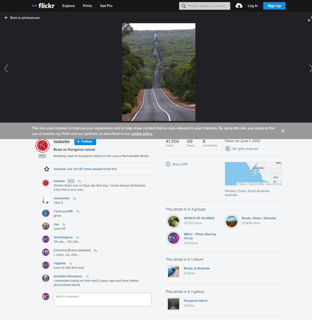Open I love you106's avatar
Image resolution: width=312 pixels, height=320 pixels.
46,213
